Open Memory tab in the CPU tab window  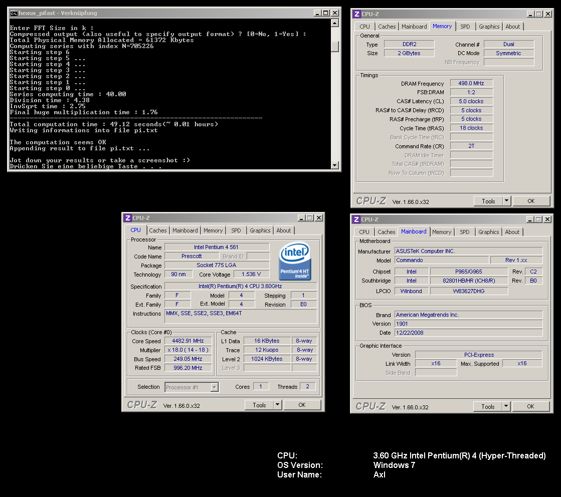click(x=213, y=230)
